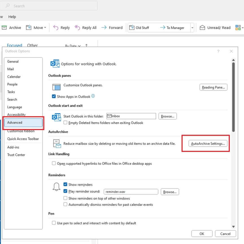Click the dialog's vertical scrollbar down arrow
This screenshot has height=244, width=244.
pyautogui.click(x=233, y=226)
